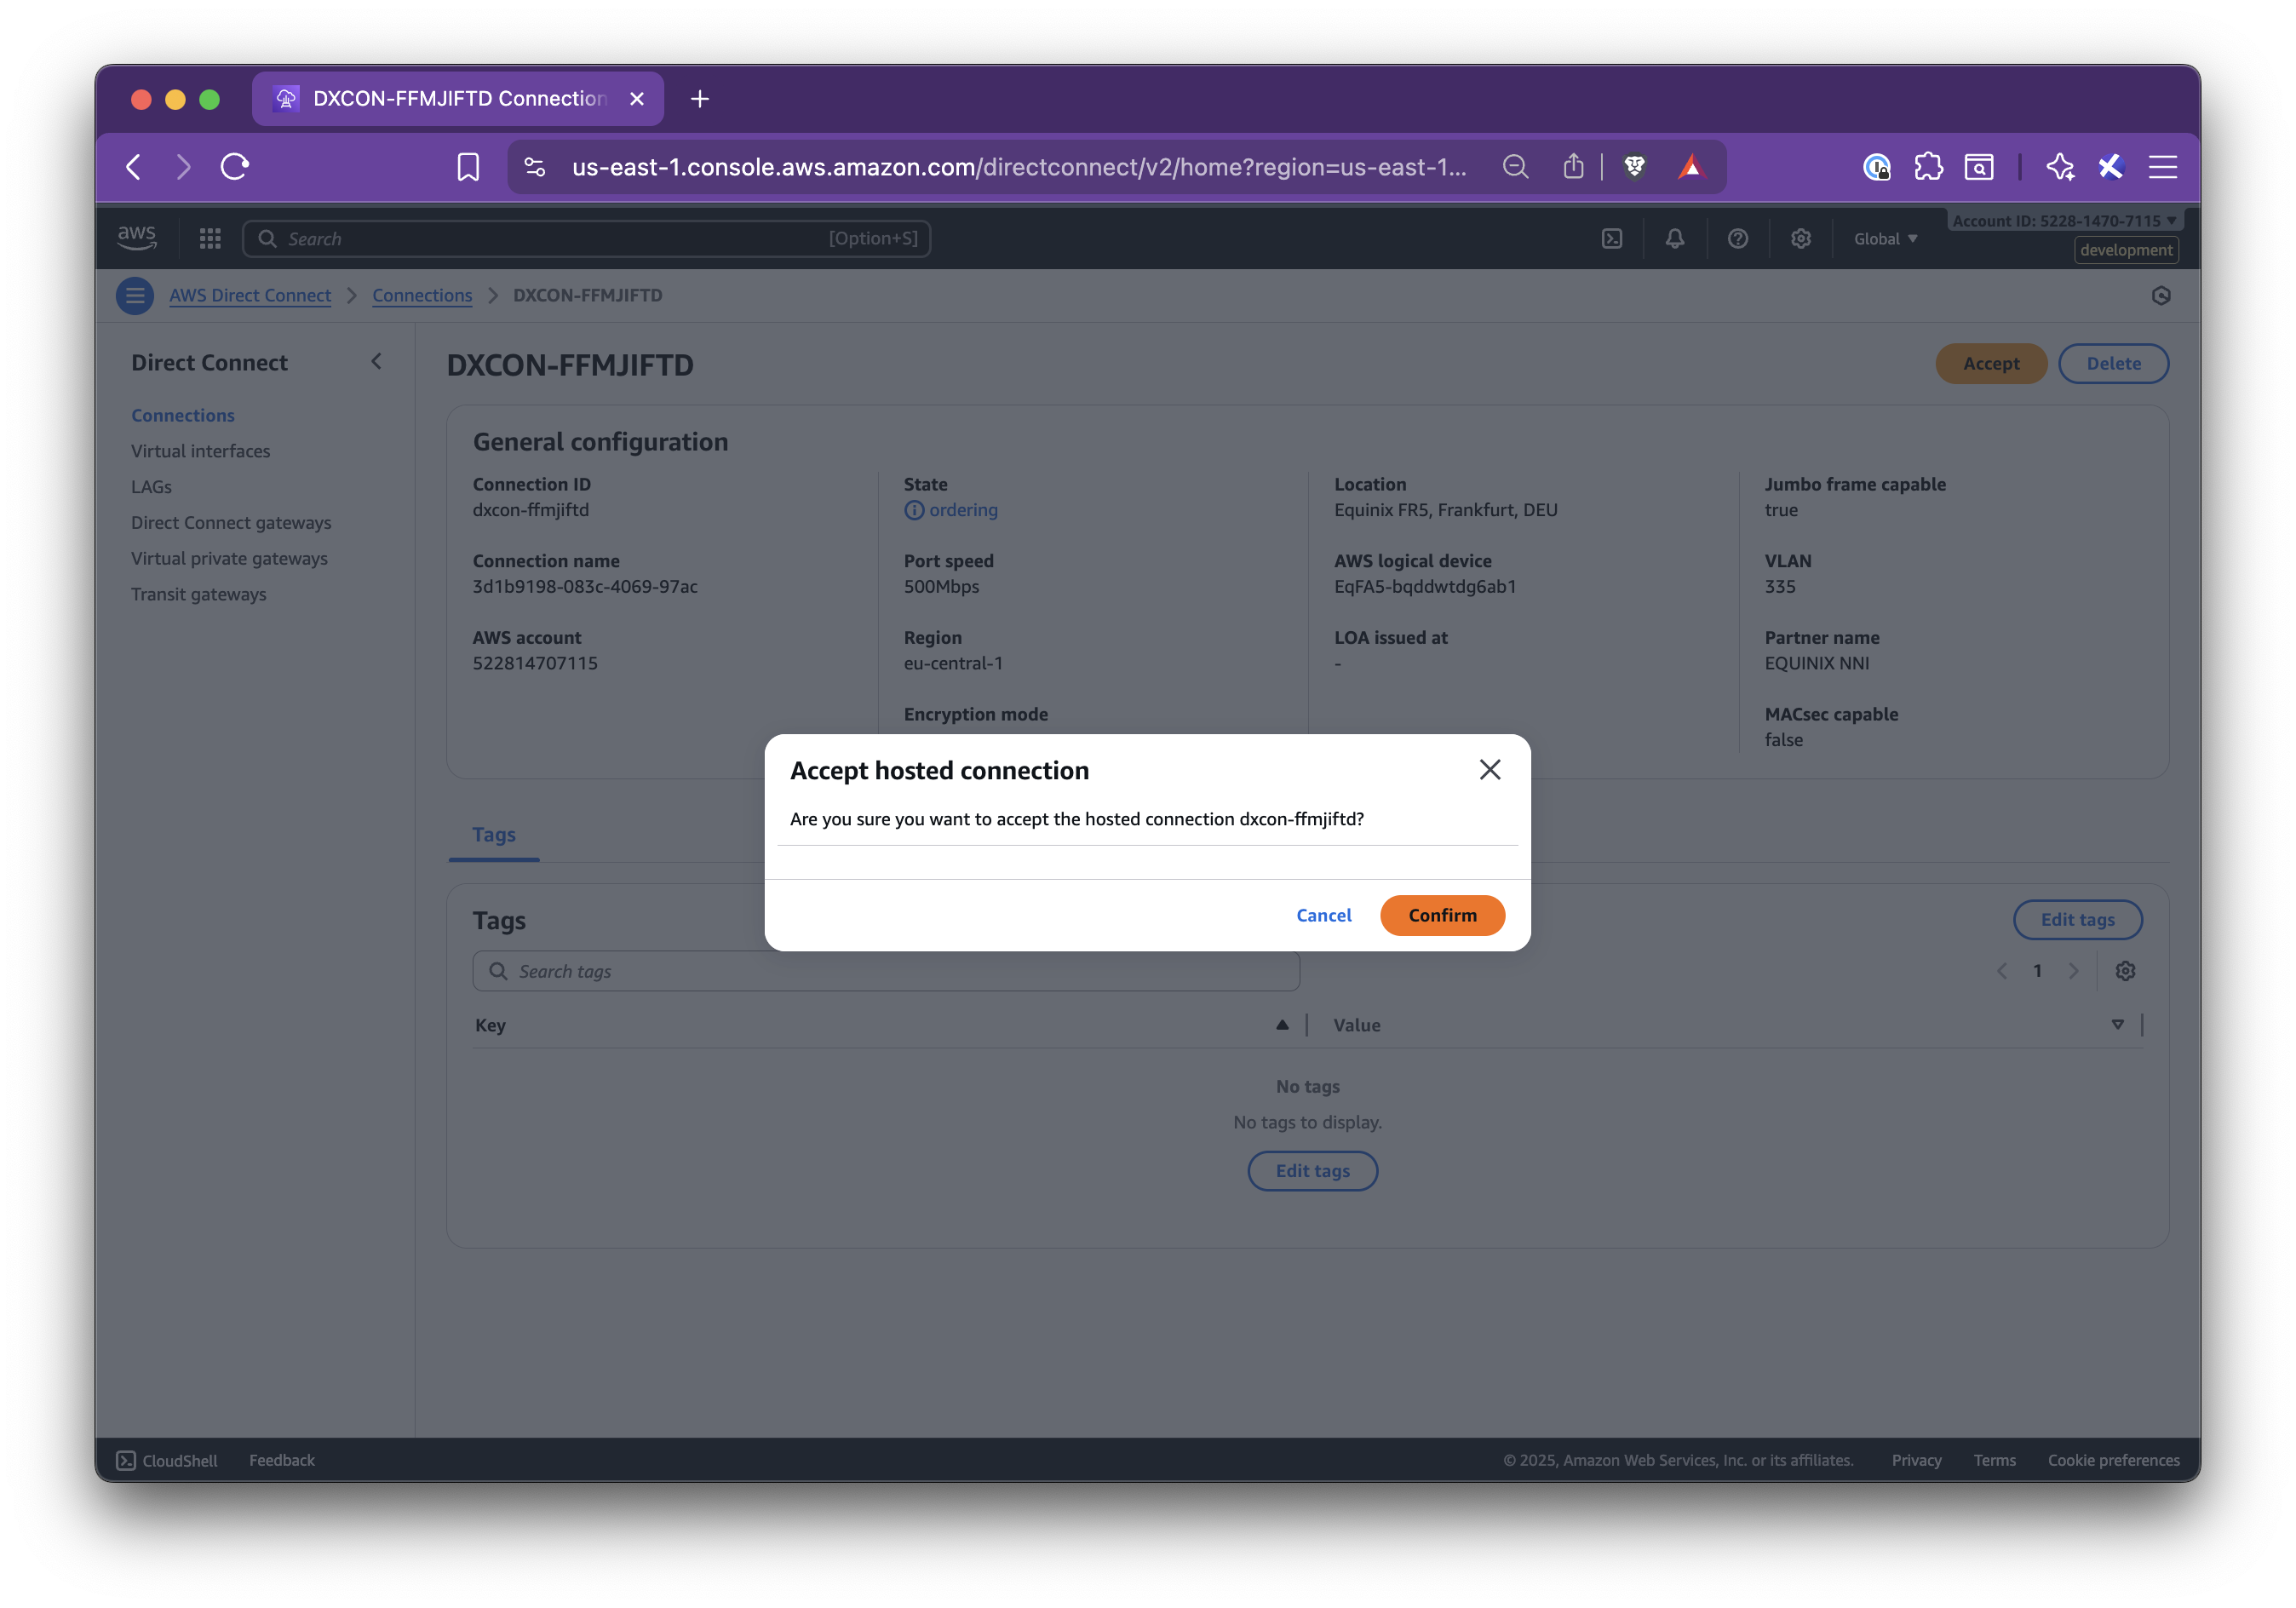Collapse the Direct Connect side panel
Viewport: 2296px width, 1608px height.
pyautogui.click(x=377, y=361)
